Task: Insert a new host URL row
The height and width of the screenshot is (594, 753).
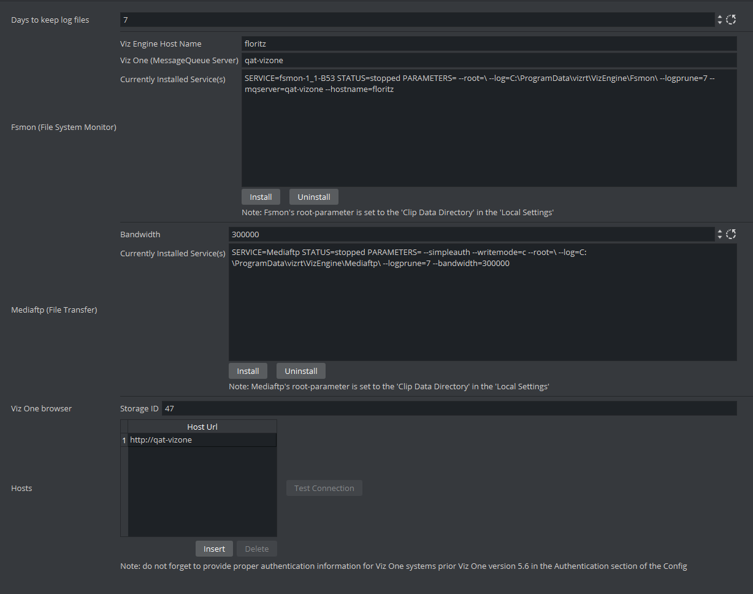Action: (x=214, y=549)
